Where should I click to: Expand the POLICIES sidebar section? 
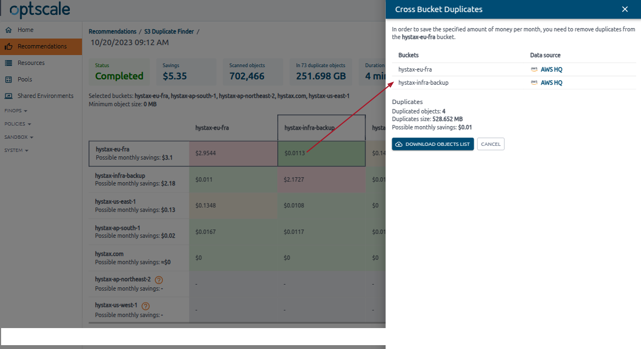click(18, 124)
